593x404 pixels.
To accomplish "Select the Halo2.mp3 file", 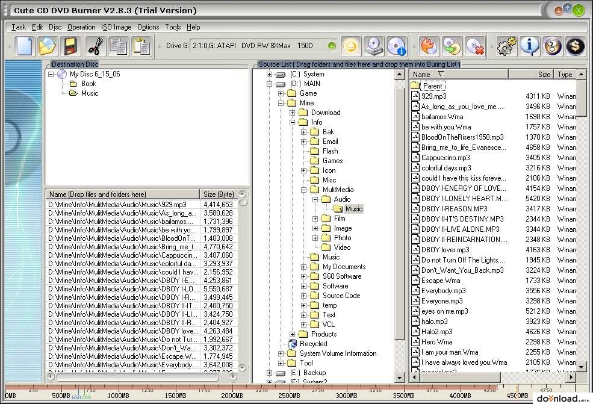I will [x=437, y=331].
